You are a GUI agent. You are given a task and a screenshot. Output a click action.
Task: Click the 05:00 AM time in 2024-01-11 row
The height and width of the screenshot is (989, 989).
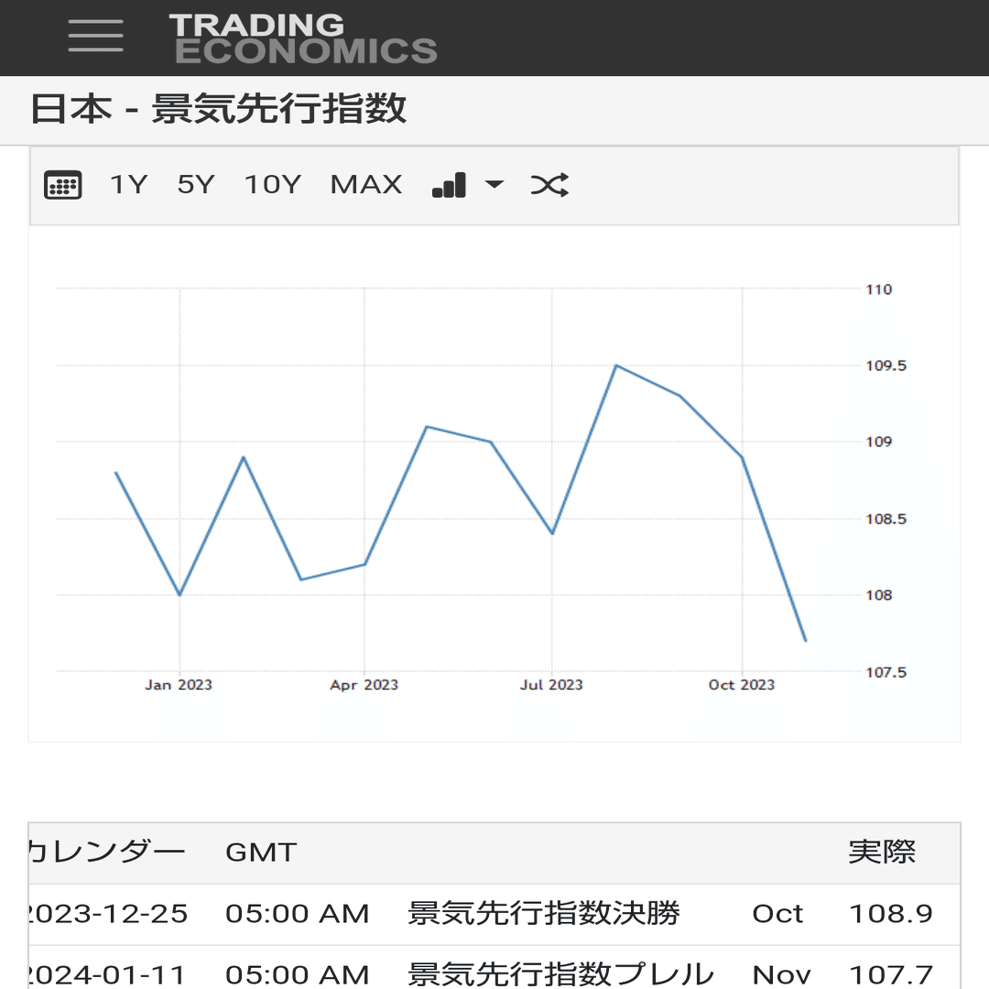pyautogui.click(x=297, y=974)
